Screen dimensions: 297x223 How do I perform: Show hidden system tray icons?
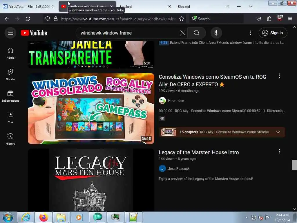pyautogui.click(x=247, y=217)
